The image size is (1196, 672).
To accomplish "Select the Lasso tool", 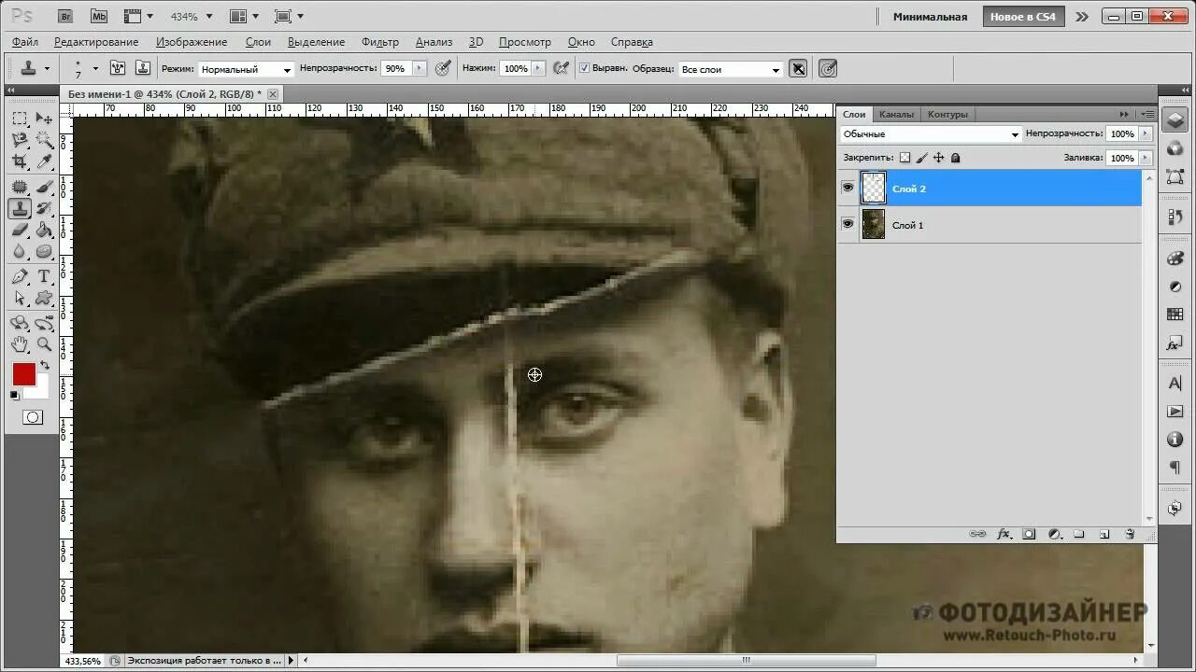I will pos(20,140).
